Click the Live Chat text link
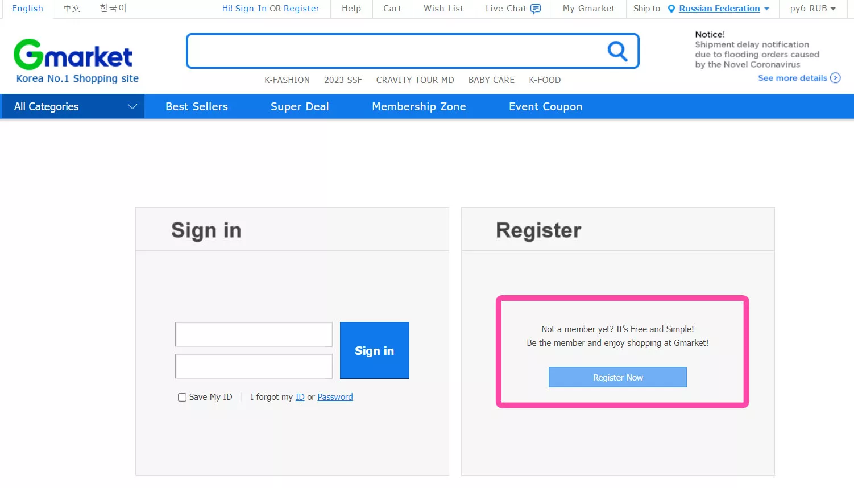 506,9
